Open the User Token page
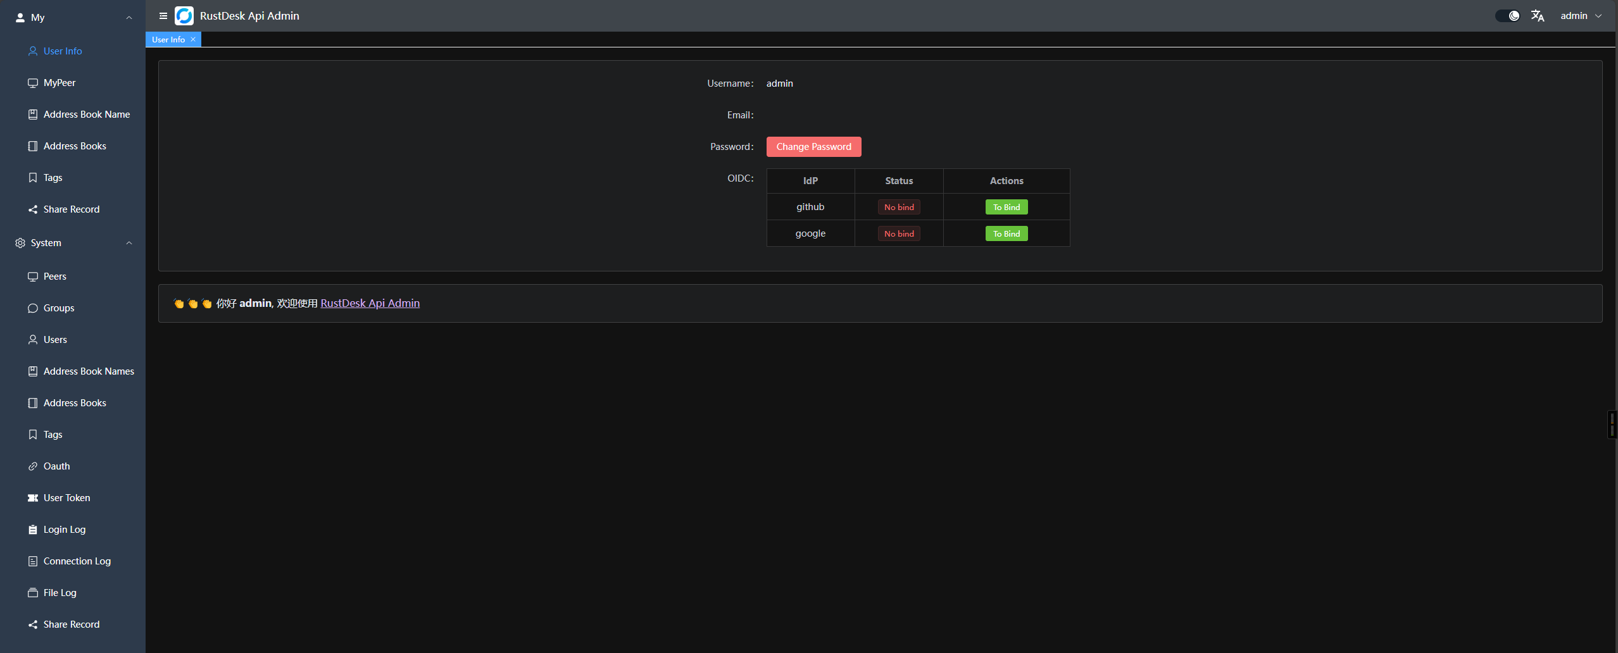The width and height of the screenshot is (1618, 653). (x=66, y=497)
